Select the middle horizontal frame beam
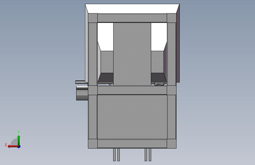 [x=132, y=90]
